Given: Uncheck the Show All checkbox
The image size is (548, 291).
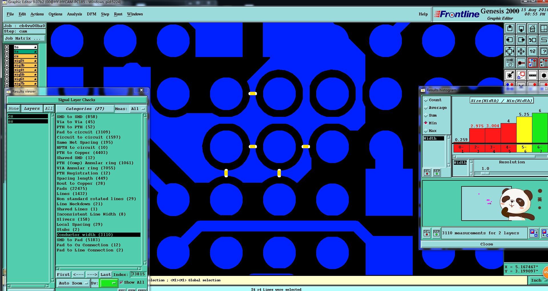Looking at the screenshot, I should pyautogui.click(x=121, y=282).
